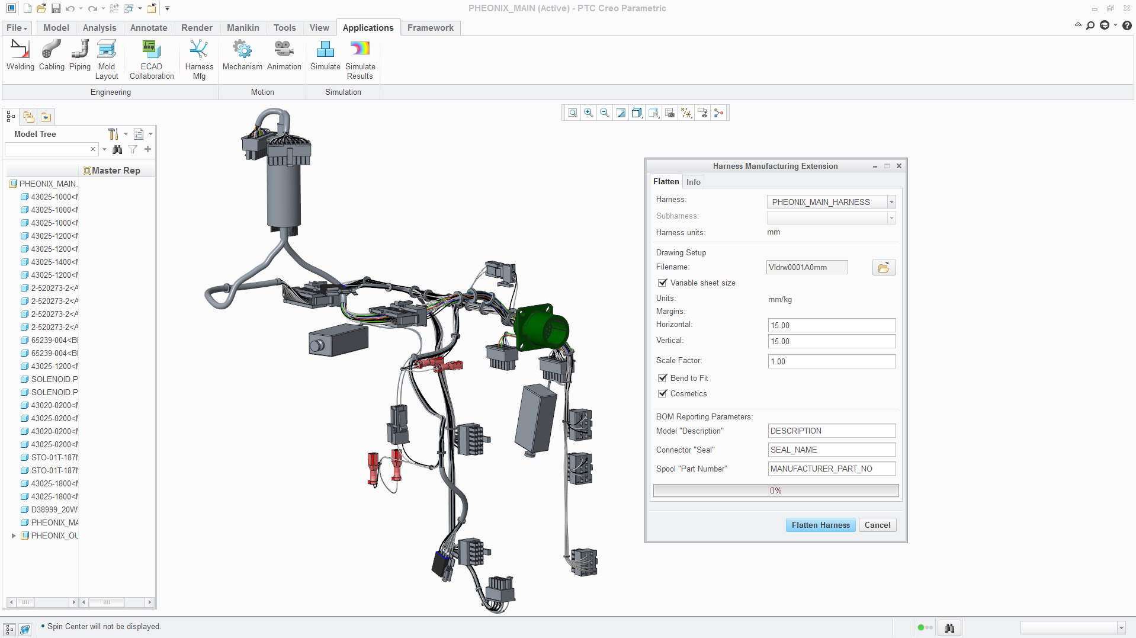Click the Zoom Out icon
1136x638 pixels.
605,113
